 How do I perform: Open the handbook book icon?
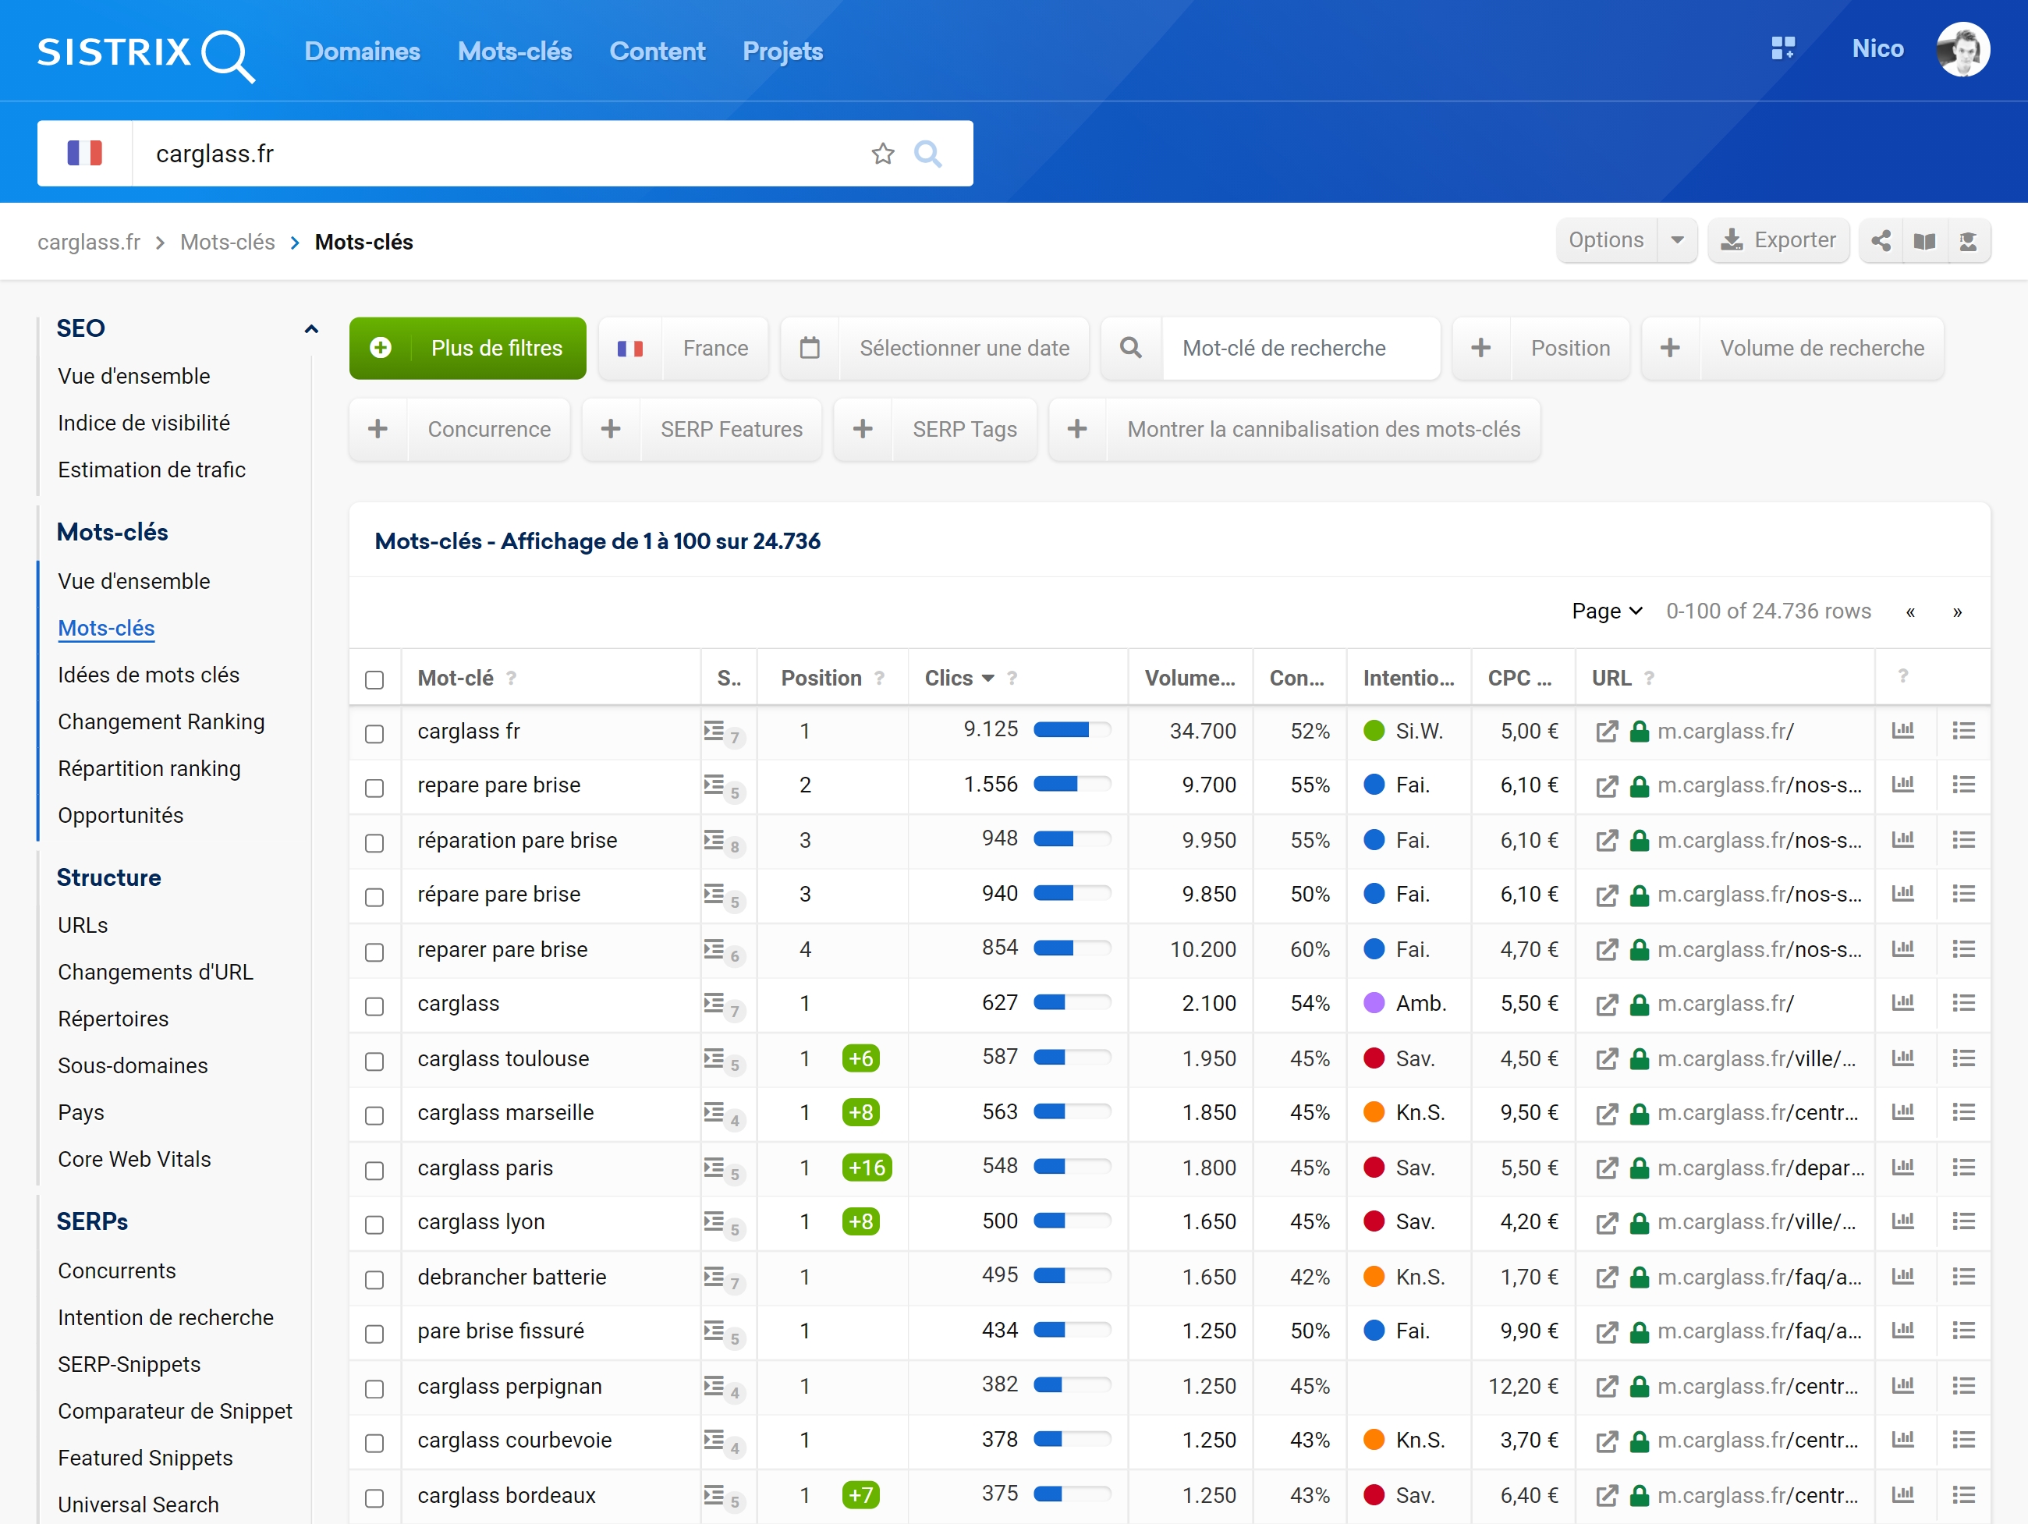(1924, 241)
